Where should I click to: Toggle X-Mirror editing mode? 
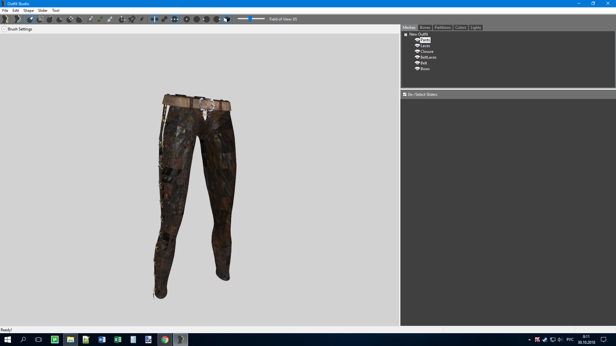click(154, 19)
